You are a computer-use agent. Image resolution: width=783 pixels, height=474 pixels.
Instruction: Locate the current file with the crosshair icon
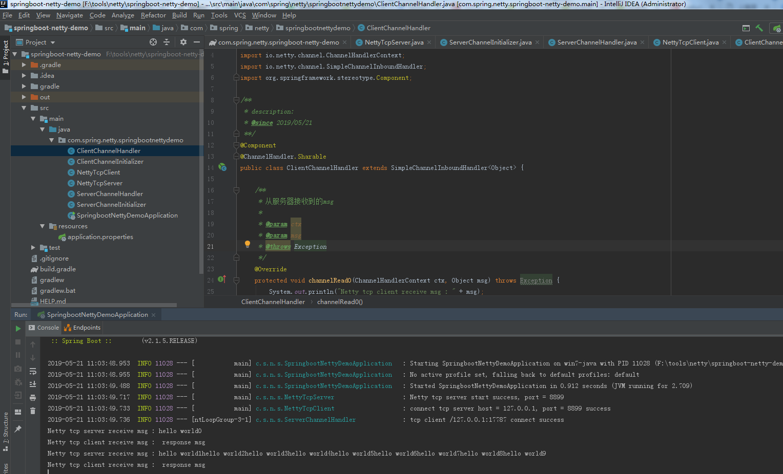153,42
